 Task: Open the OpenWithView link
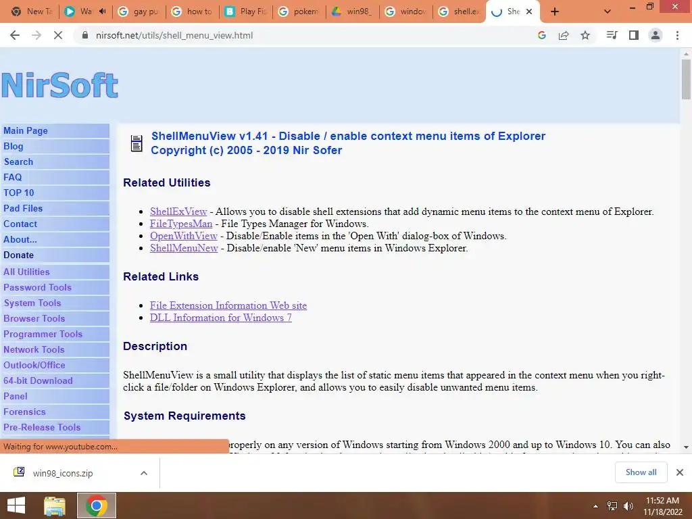[x=184, y=236]
